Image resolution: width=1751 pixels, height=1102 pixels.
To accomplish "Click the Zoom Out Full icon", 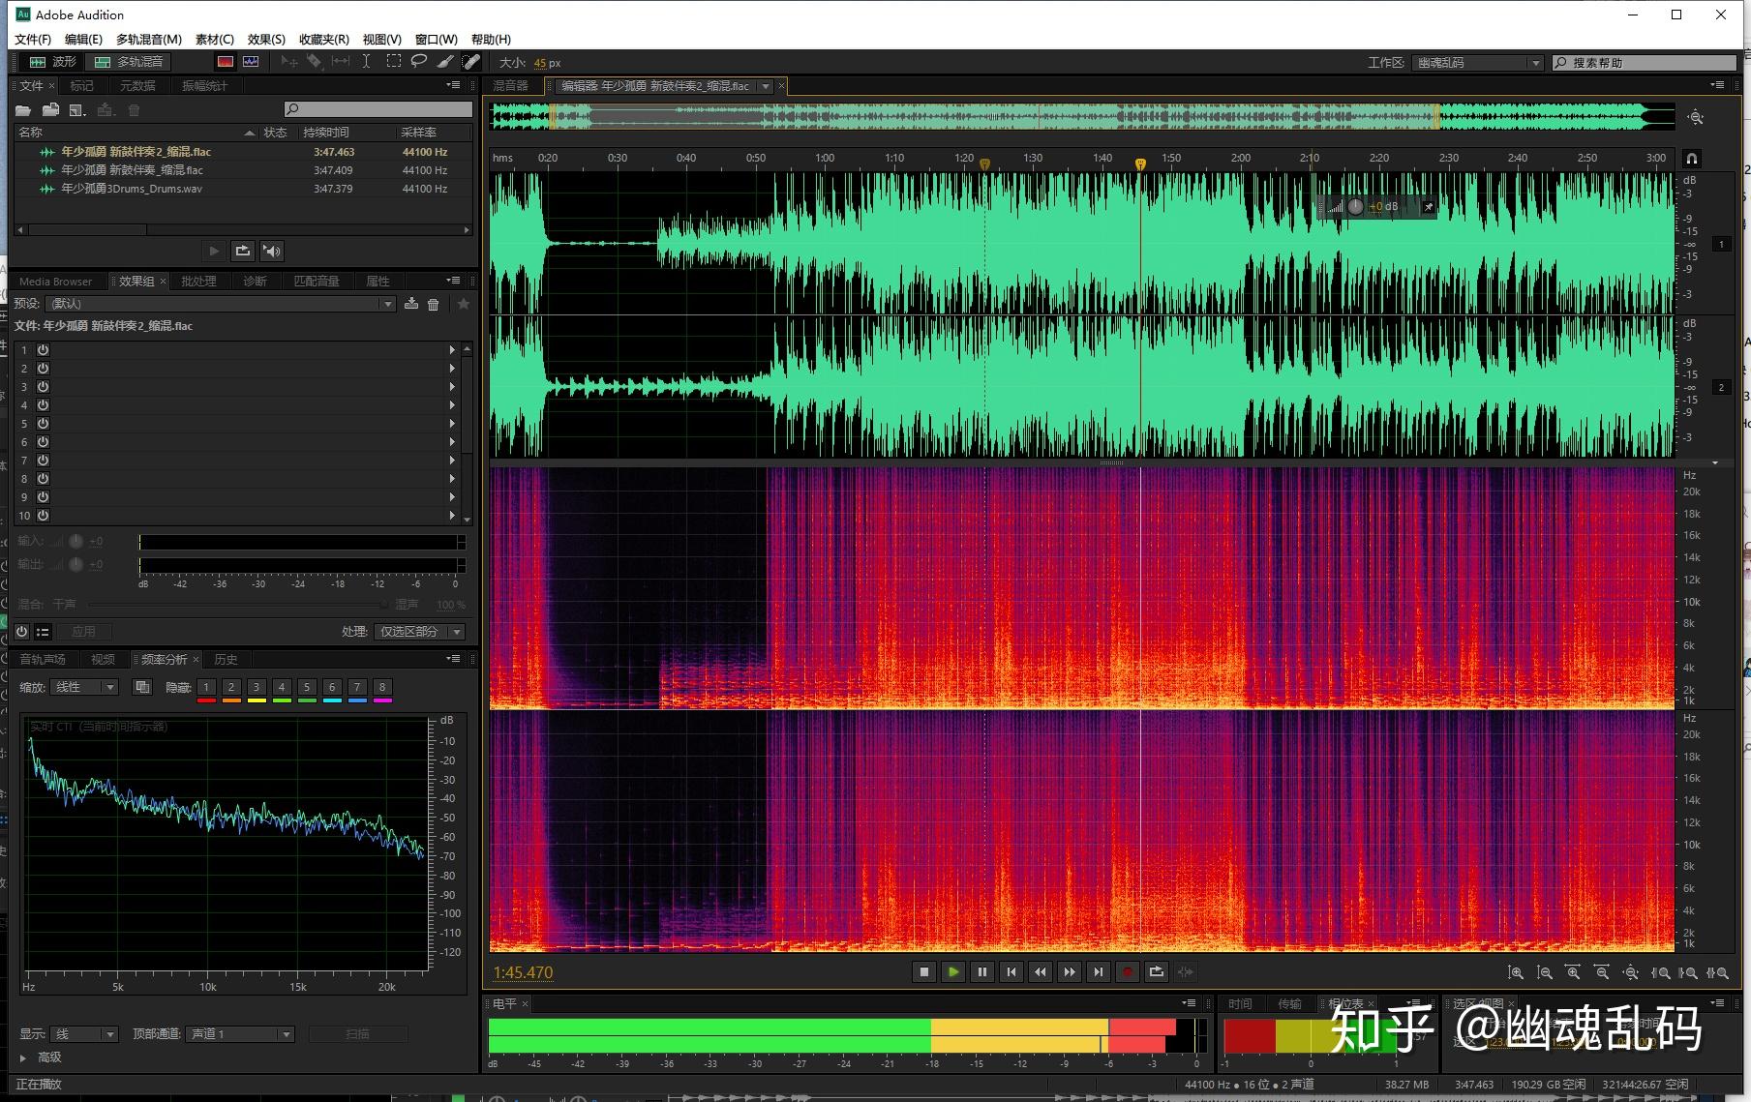I will point(1631,973).
